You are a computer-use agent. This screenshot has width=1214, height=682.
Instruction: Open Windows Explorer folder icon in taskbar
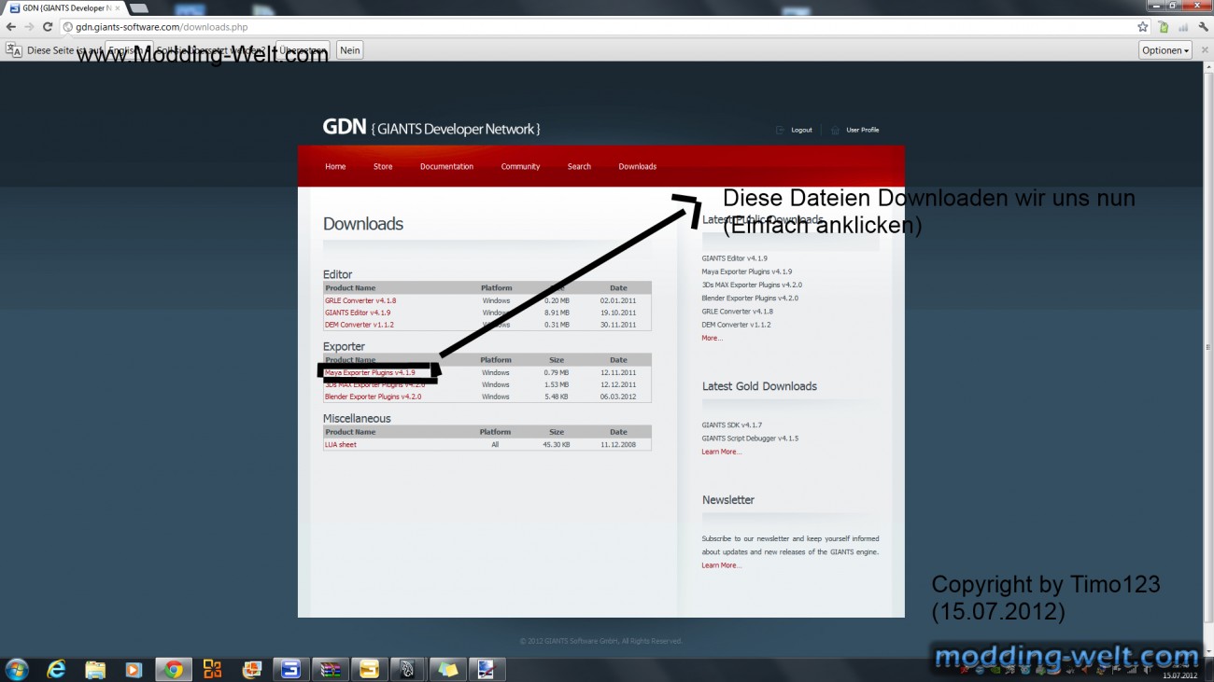point(95,669)
